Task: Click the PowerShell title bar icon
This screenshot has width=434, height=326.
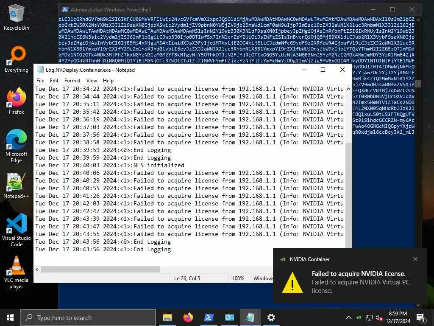Action: coord(65,9)
